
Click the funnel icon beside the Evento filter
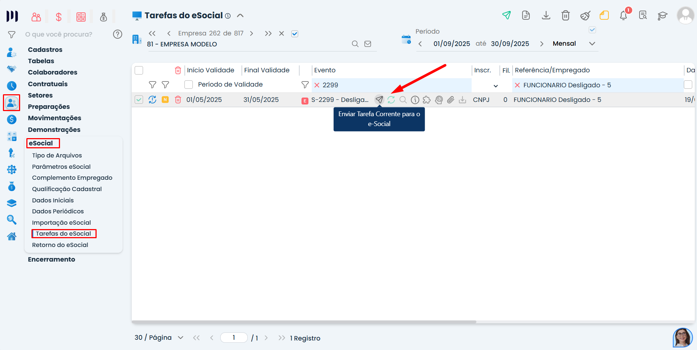point(305,85)
